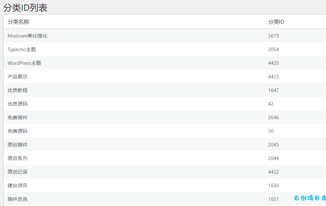Click the ID value 3675
This screenshot has width=326, height=206.
click(x=273, y=36)
